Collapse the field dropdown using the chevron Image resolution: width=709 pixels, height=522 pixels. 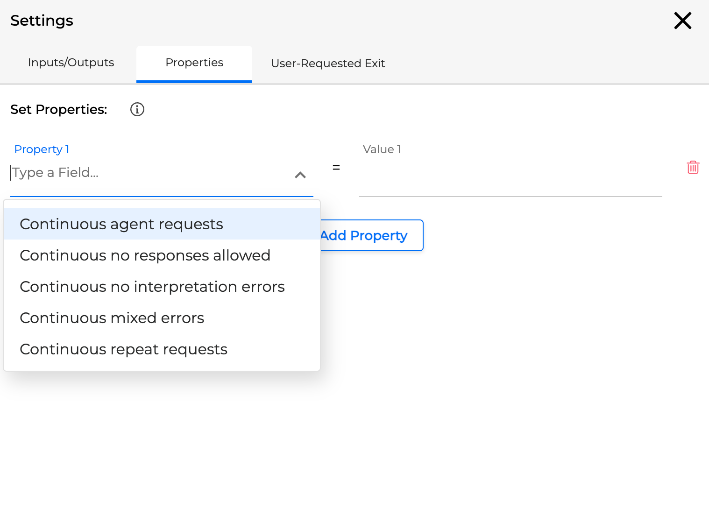pyautogui.click(x=300, y=175)
